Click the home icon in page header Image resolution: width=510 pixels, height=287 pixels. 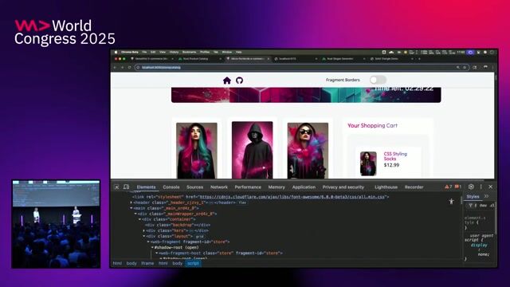pos(226,81)
